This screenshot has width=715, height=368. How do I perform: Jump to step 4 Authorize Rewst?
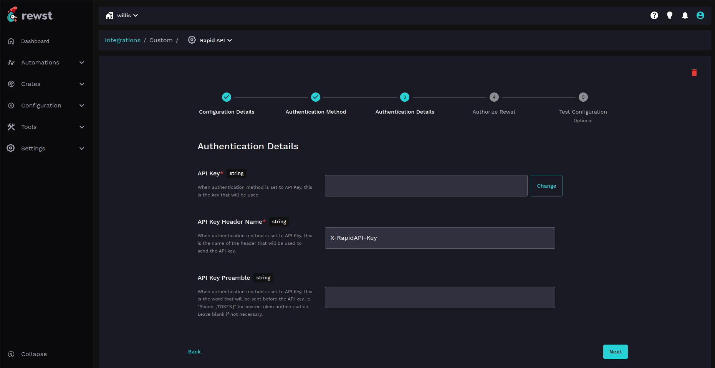[494, 97]
